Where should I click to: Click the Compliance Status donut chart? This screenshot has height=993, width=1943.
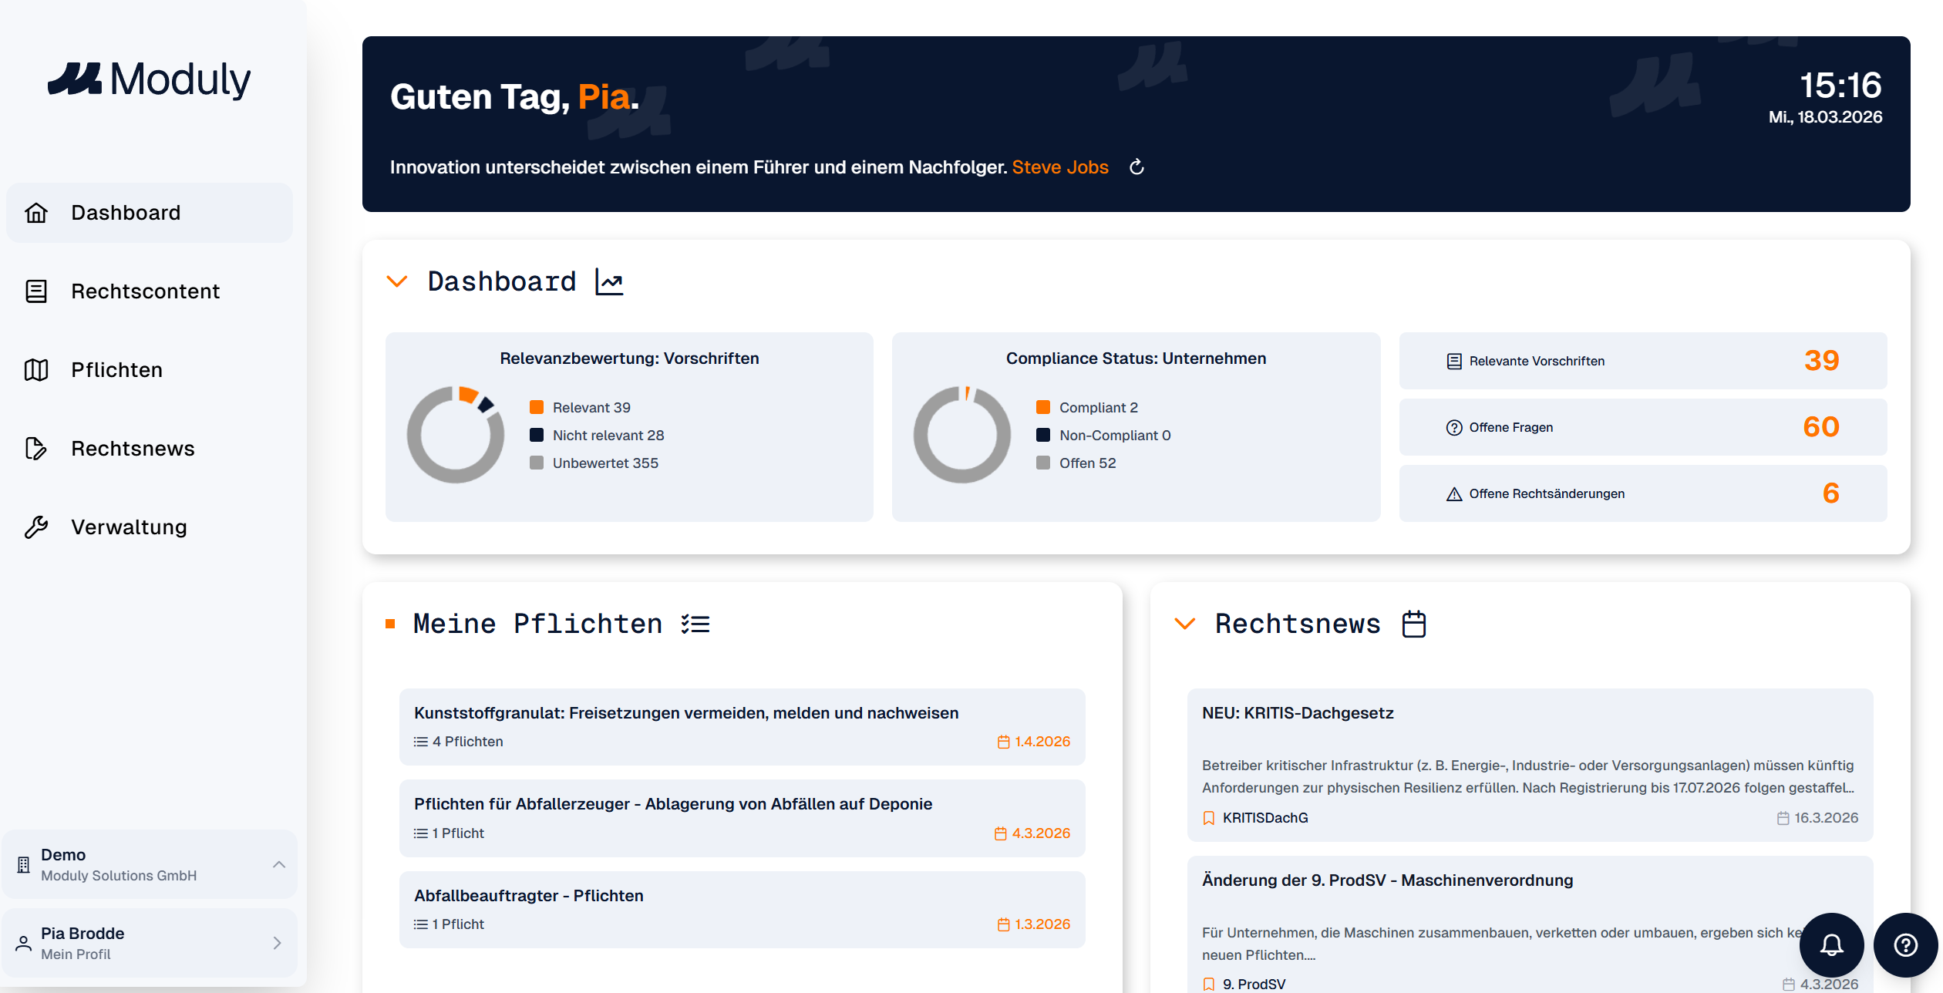[961, 435]
